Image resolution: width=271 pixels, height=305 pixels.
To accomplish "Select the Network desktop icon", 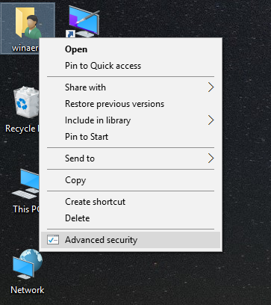I will click(x=28, y=265).
